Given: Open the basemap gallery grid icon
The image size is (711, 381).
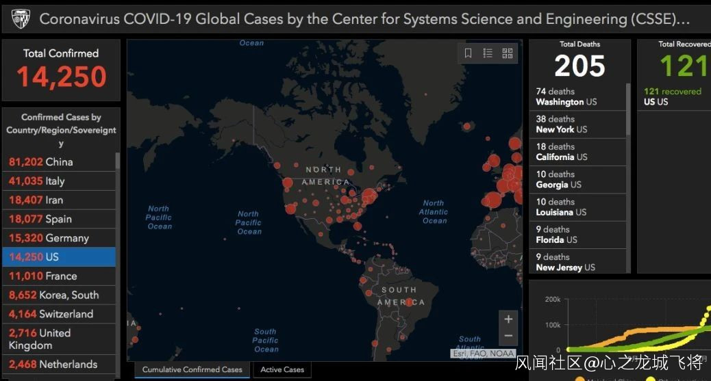Looking at the screenshot, I should (x=508, y=53).
